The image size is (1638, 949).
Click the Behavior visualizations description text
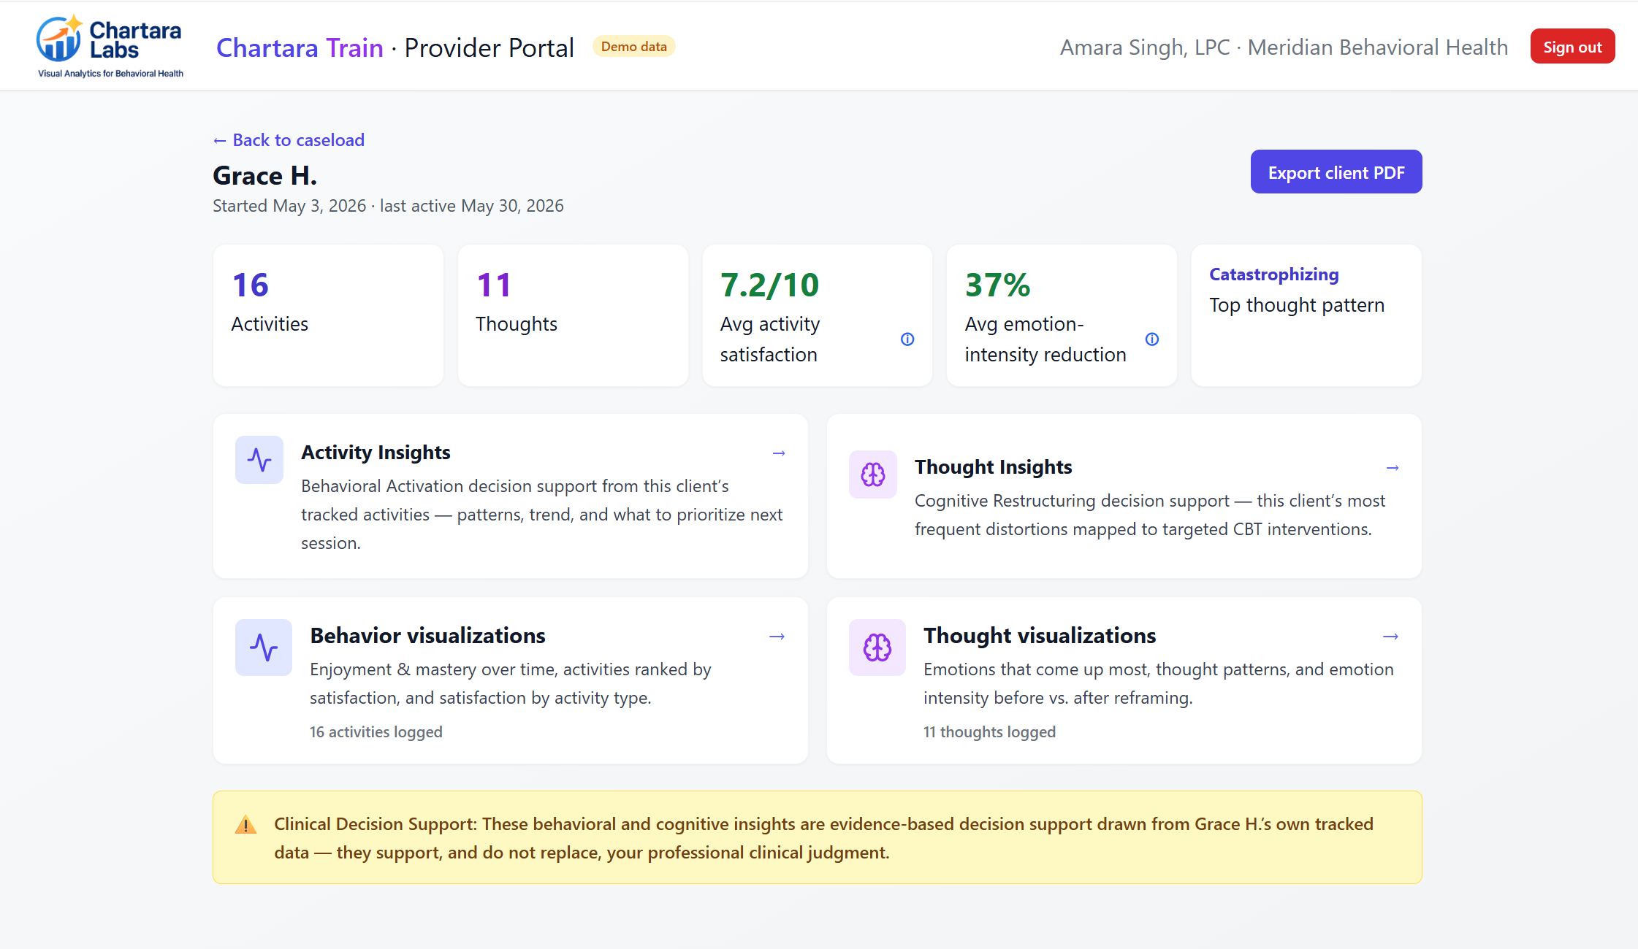(x=510, y=683)
